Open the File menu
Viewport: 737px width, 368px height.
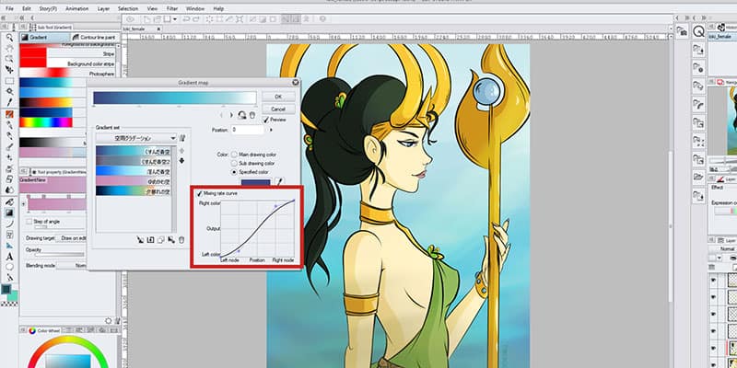[x=9, y=8]
